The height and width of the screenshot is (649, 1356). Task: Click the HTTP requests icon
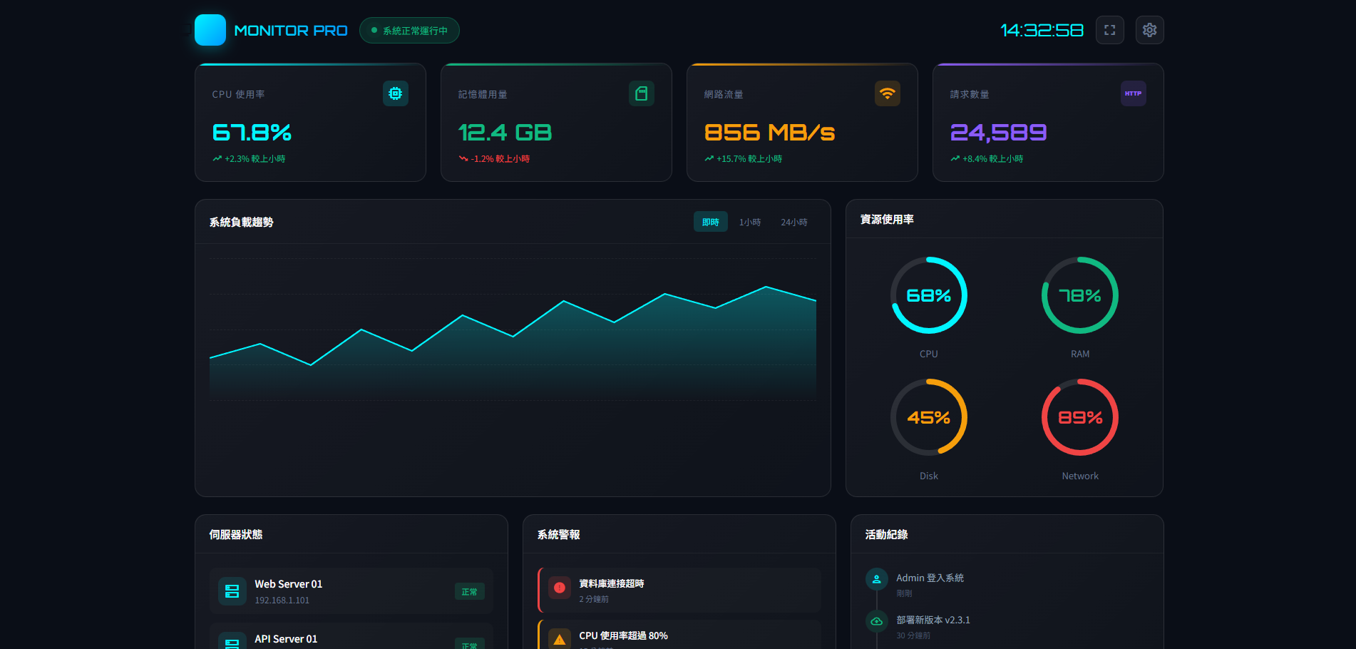1133,93
